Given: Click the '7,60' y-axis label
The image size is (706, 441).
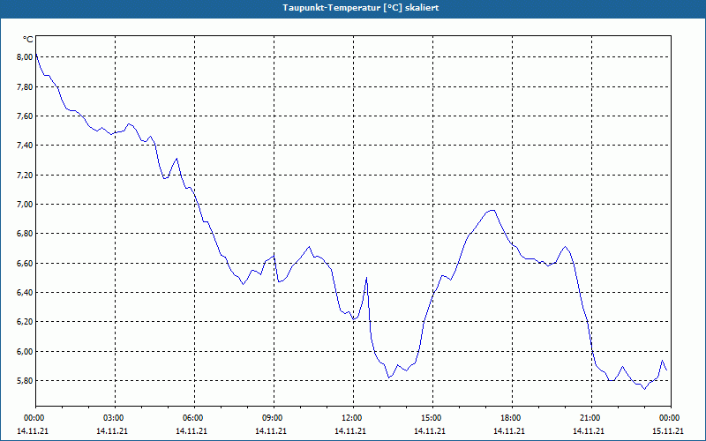Looking at the screenshot, I should click(26, 116).
